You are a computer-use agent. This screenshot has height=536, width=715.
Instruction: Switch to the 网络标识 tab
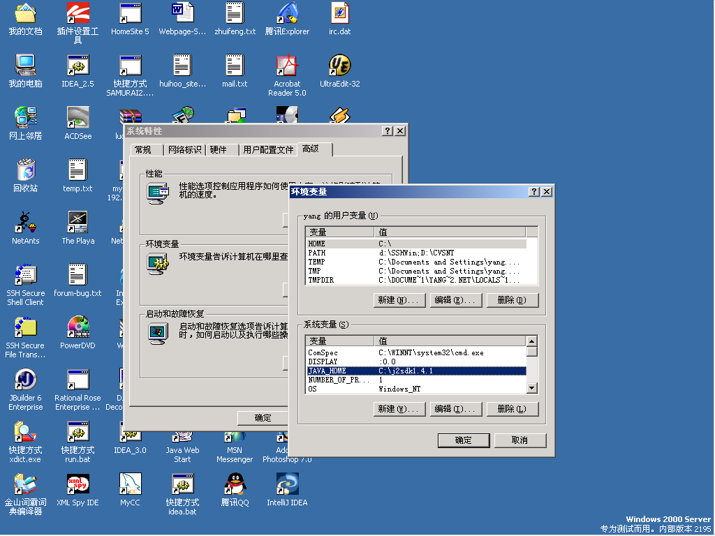click(x=184, y=150)
